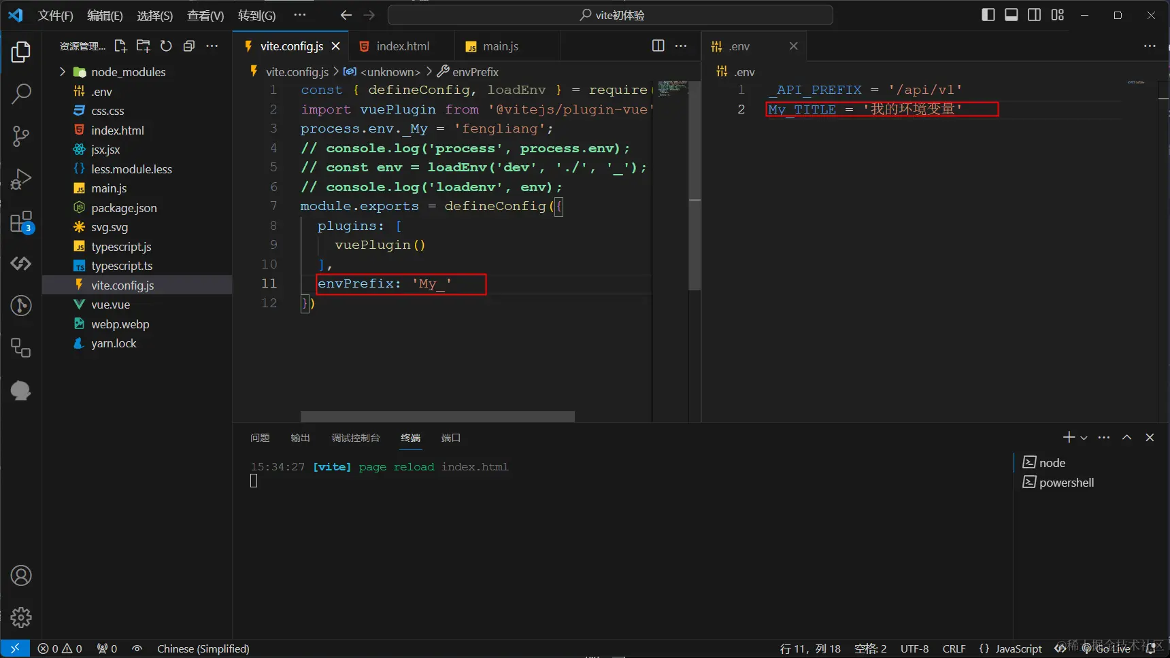Image resolution: width=1170 pixels, height=658 pixels.
Task: Open the Manage gear icon
Action: coord(21,617)
